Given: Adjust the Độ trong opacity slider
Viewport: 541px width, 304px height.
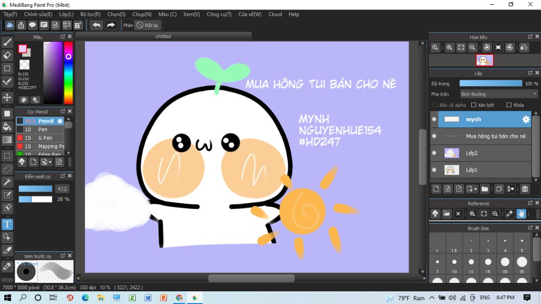Looking at the screenshot, I should 491,83.
